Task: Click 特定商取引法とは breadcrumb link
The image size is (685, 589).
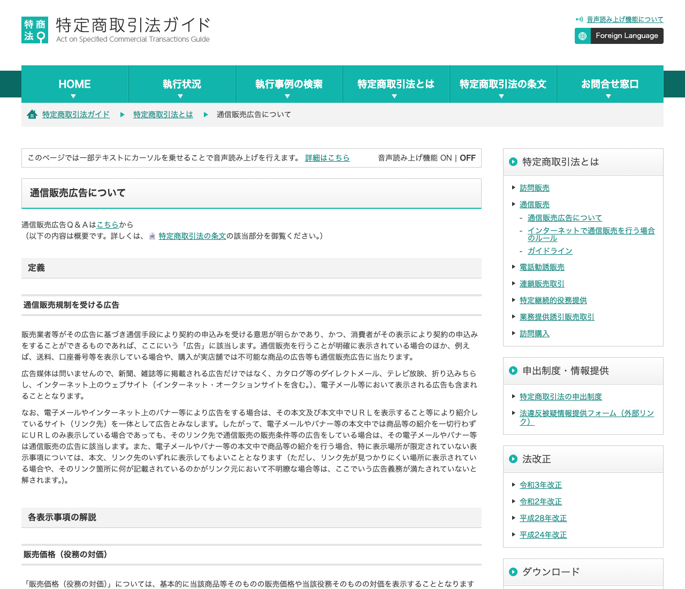Action: pos(163,115)
